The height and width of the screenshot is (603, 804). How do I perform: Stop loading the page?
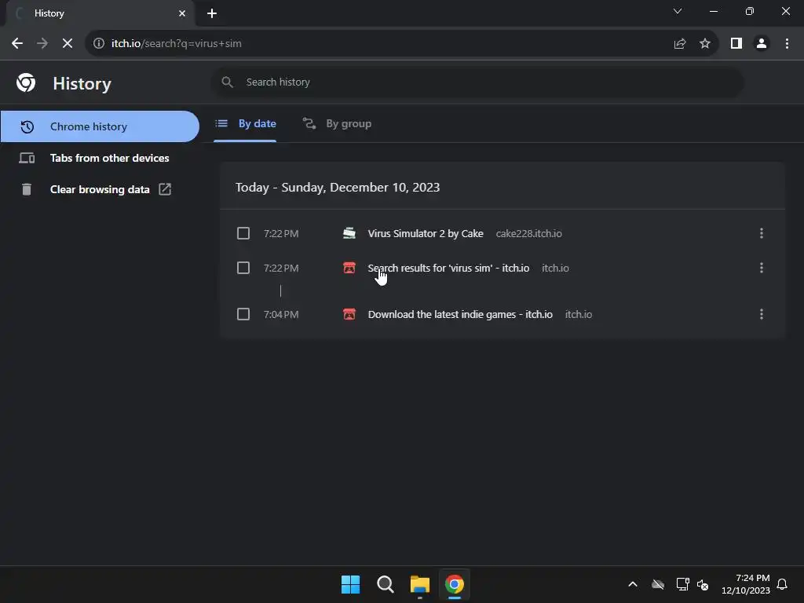(x=68, y=44)
